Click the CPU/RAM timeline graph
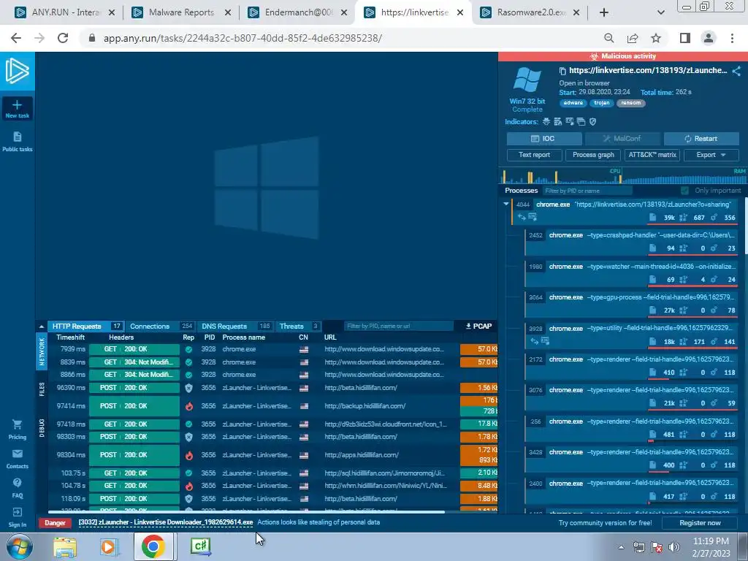This screenshot has height=561, width=748. coord(623,175)
